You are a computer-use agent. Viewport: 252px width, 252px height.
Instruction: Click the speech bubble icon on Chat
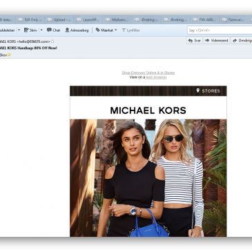click(x=49, y=30)
